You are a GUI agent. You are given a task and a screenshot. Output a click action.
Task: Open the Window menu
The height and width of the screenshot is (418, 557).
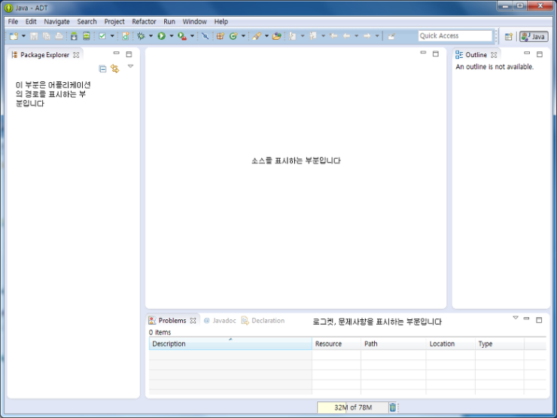coord(195,21)
